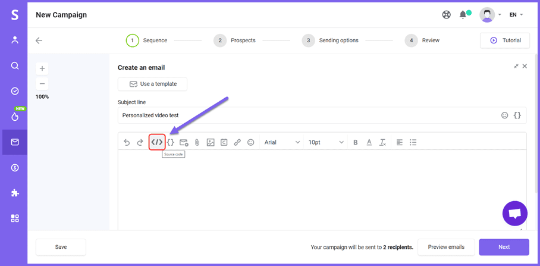Open the emoji picker in editor toolbar
This screenshot has width=540, height=266.
coord(251,142)
